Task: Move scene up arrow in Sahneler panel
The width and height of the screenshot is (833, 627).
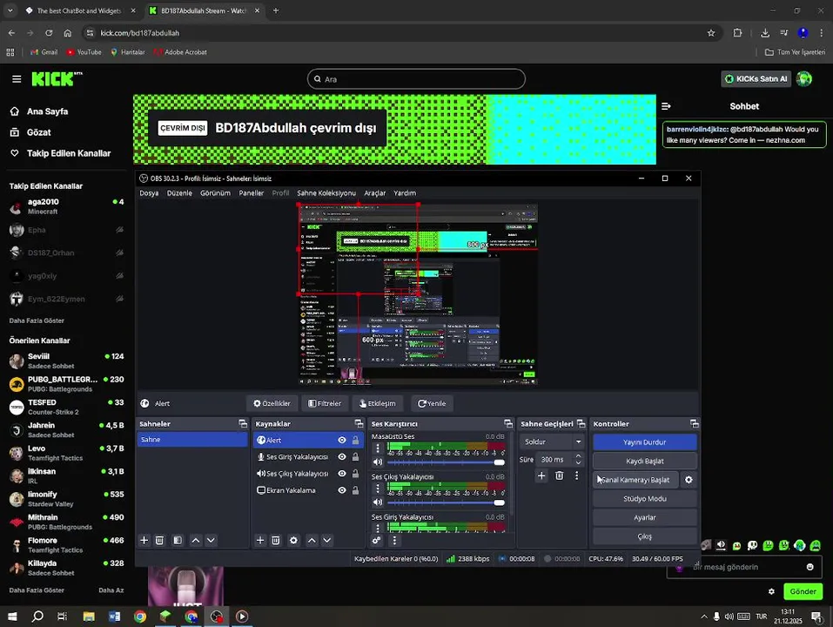Action: [196, 541]
